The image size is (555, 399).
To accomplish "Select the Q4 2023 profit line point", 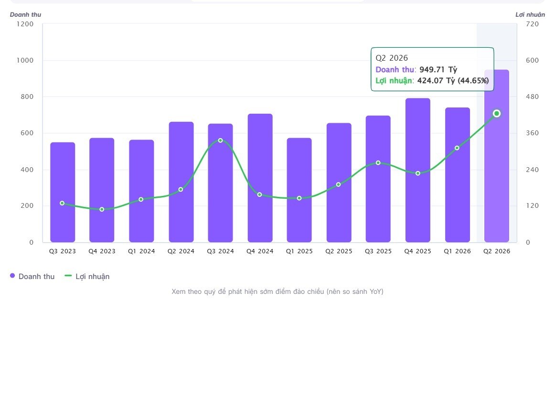I will pyautogui.click(x=102, y=210).
